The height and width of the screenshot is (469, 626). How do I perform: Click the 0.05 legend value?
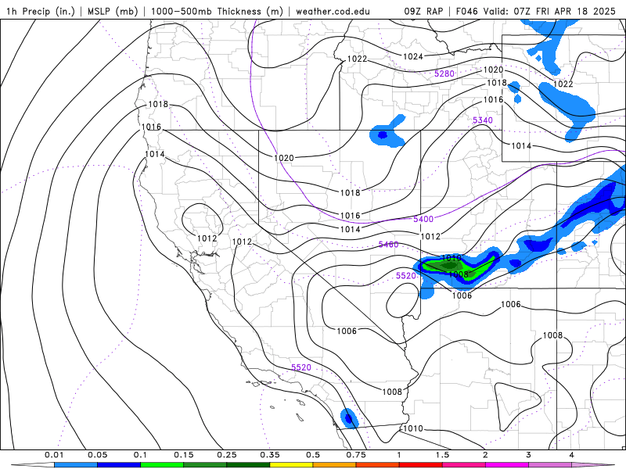97,455
